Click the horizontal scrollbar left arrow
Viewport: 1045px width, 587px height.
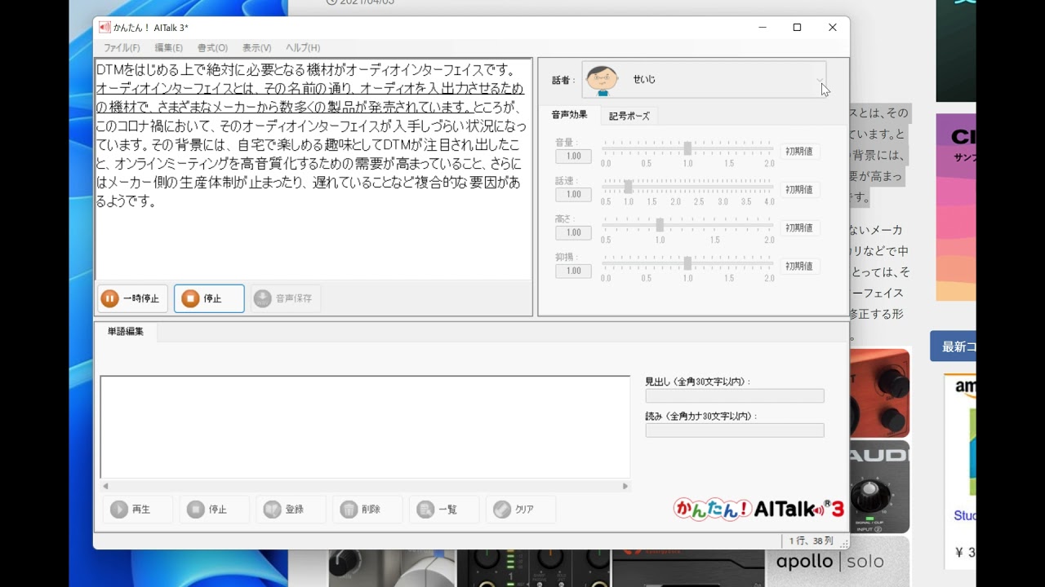[x=104, y=486]
